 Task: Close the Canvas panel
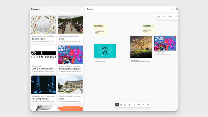point(177,9)
